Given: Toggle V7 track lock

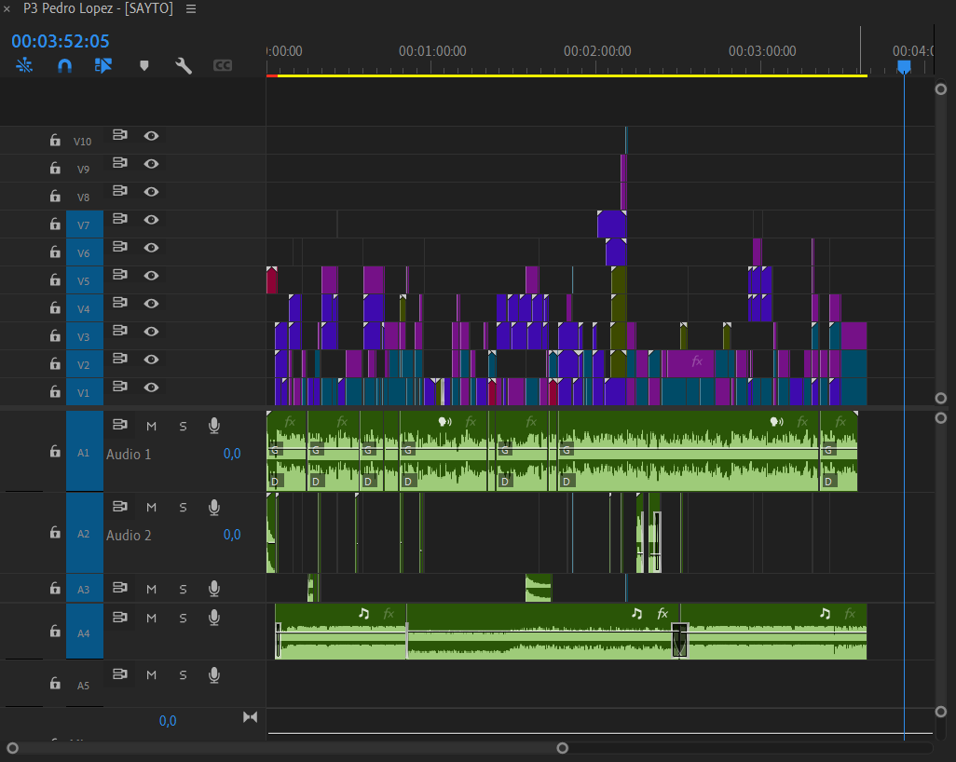Looking at the screenshot, I should point(55,224).
